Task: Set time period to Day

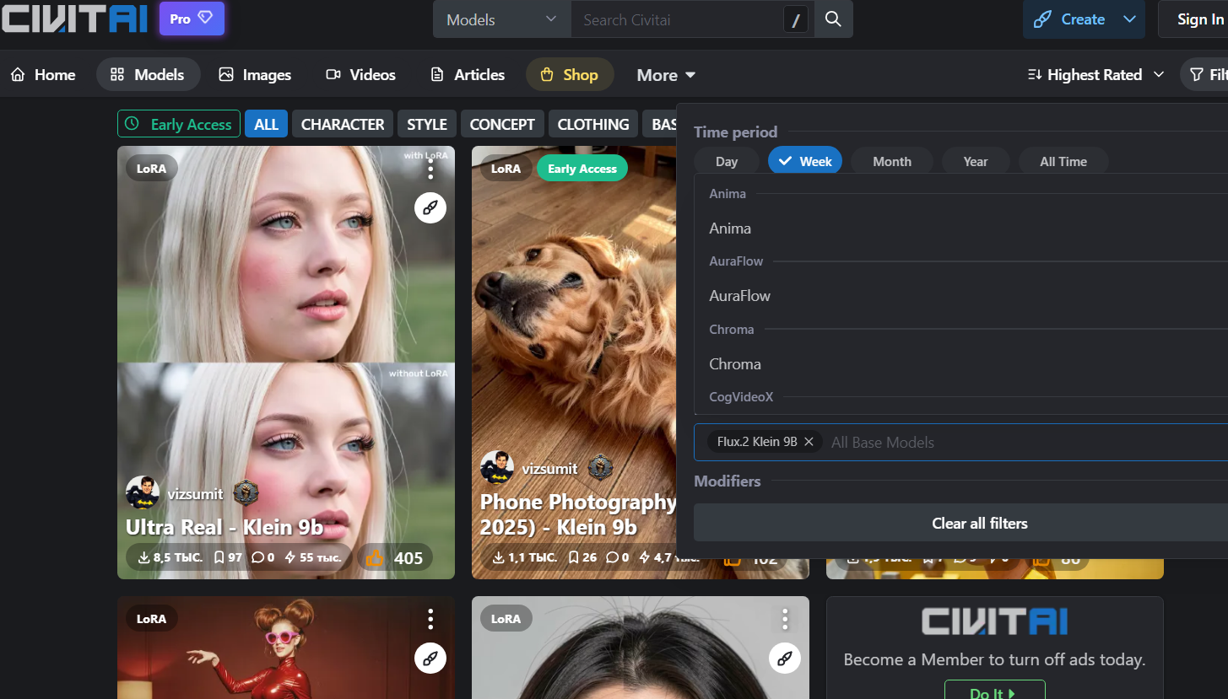Action: [x=727, y=161]
